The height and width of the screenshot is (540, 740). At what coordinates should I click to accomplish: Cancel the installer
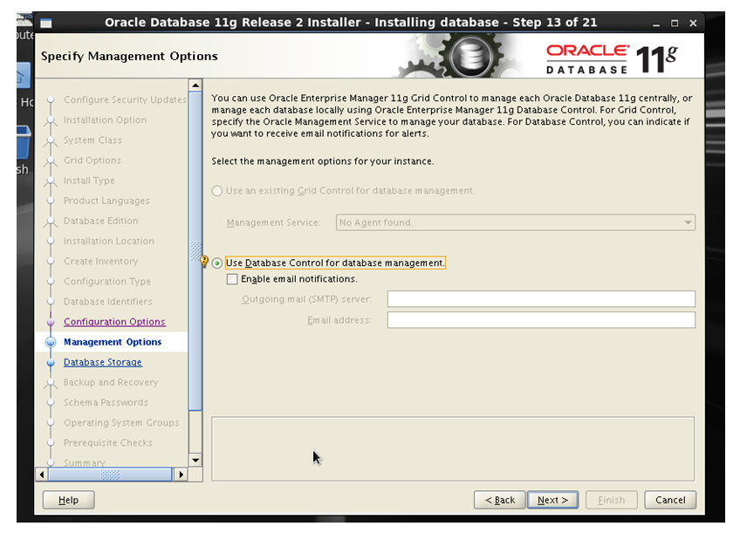670,500
